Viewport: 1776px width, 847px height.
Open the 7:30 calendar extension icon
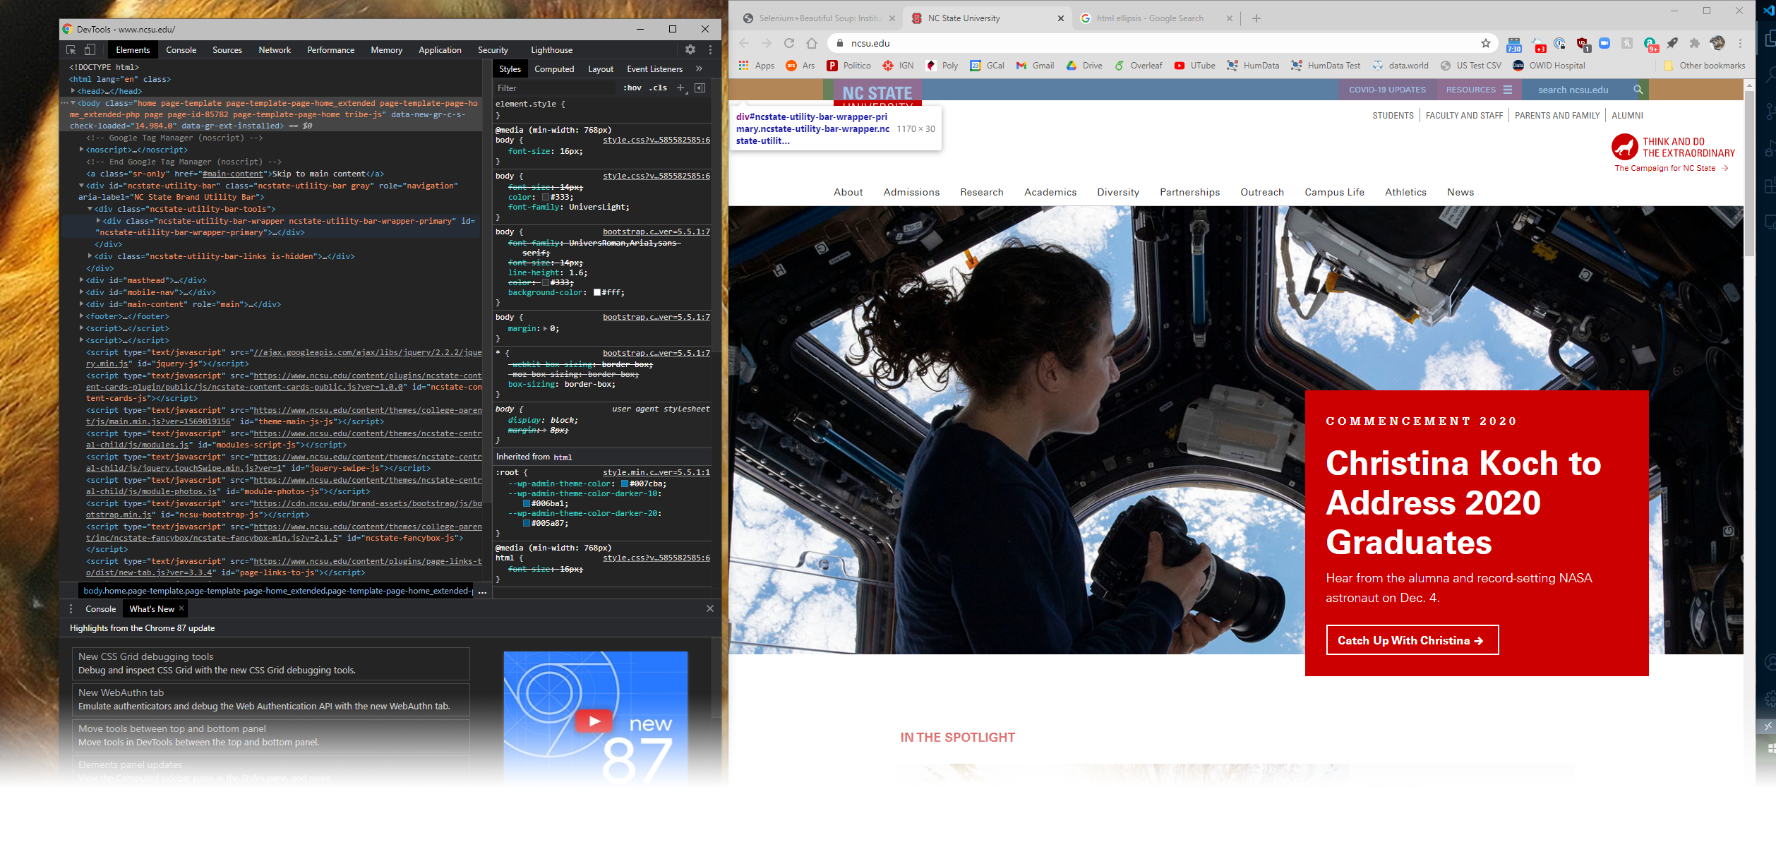[1514, 44]
